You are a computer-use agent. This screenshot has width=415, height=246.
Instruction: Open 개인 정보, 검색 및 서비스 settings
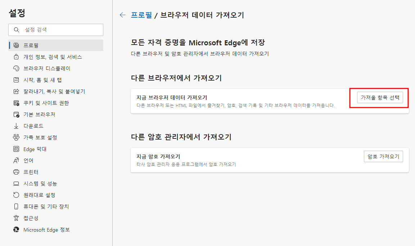(56, 57)
